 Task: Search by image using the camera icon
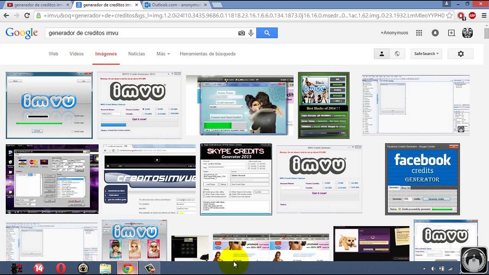241,33
